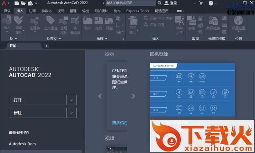Image resolution: width=255 pixels, height=153 pixels.
Task: Expand the Block Definition (块定义) panel
Action: 54,38
